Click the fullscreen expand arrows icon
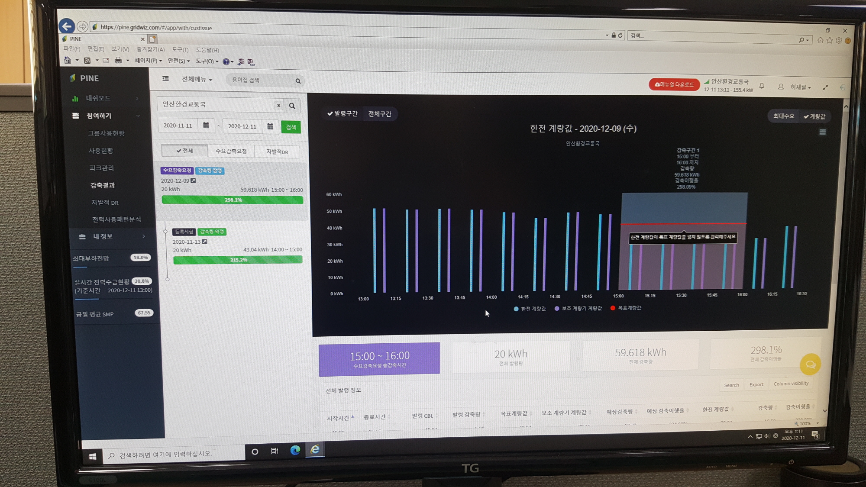The image size is (866, 487). 825,87
